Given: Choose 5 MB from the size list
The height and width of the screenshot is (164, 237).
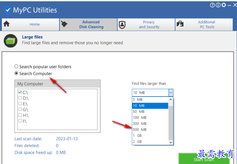Looking at the screenshot, I should tap(150, 99).
